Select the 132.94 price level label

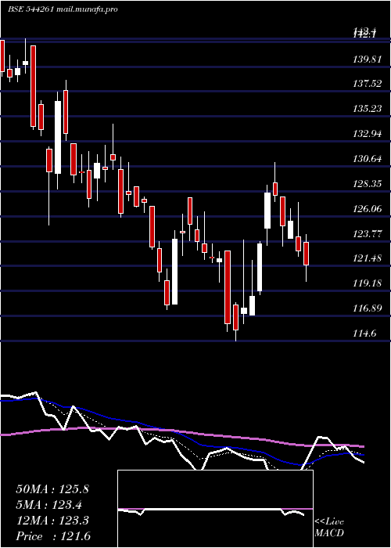click(x=367, y=134)
